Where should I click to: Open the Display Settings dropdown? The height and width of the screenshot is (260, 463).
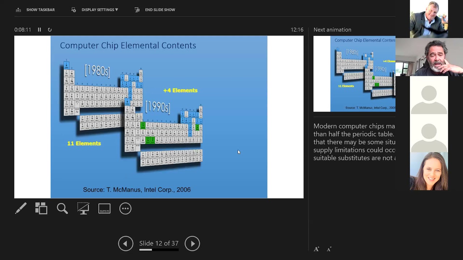click(95, 10)
